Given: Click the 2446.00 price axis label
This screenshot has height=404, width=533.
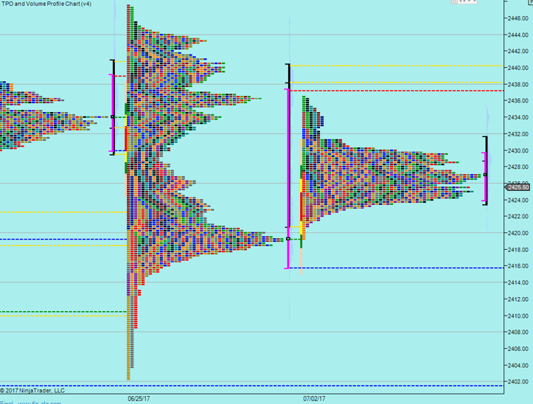Looking at the screenshot, I should coord(515,18).
